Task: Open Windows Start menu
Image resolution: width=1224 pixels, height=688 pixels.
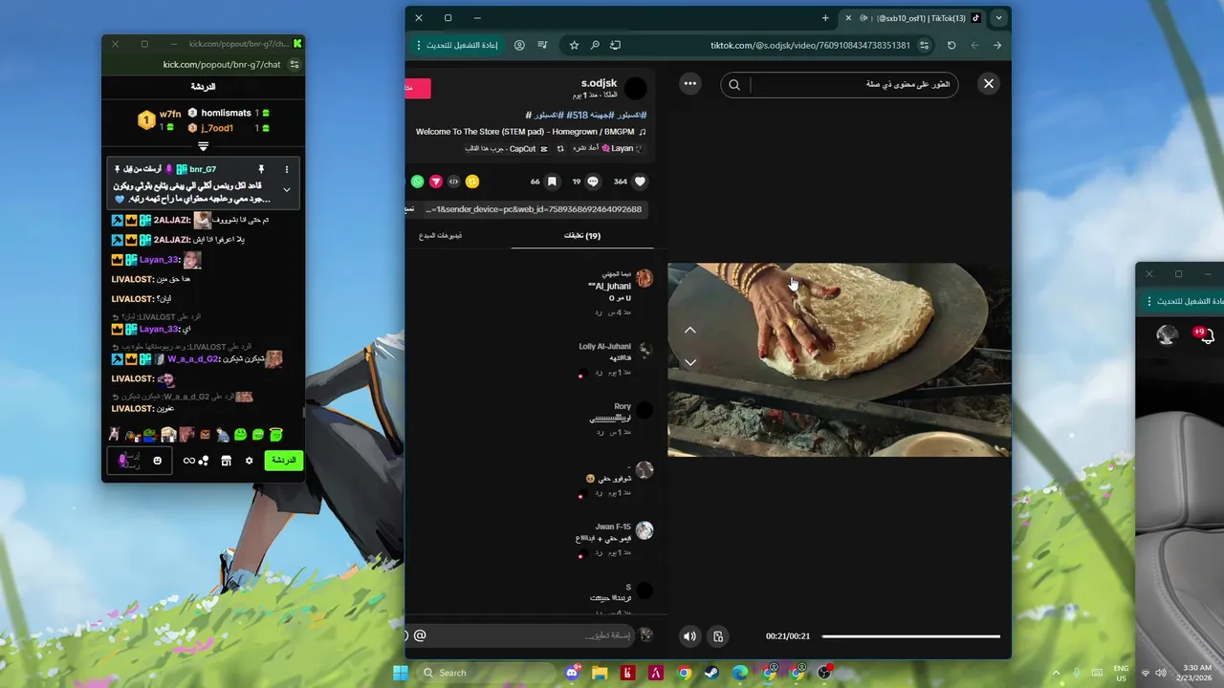Action: click(401, 673)
